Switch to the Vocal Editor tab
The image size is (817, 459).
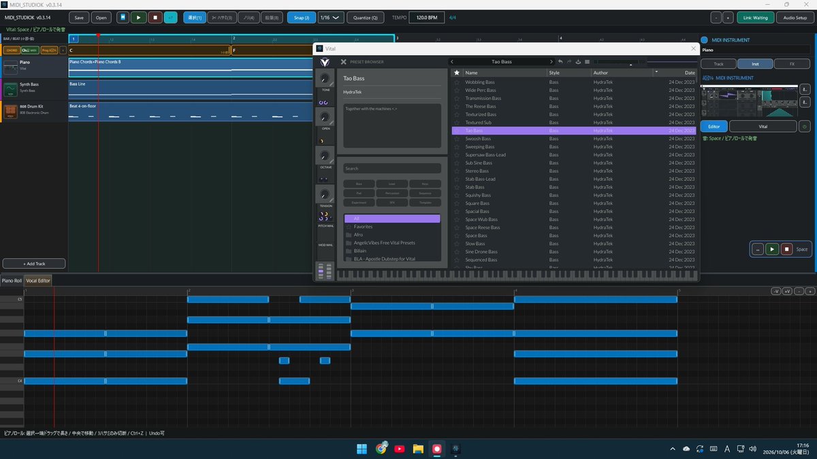coord(37,280)
